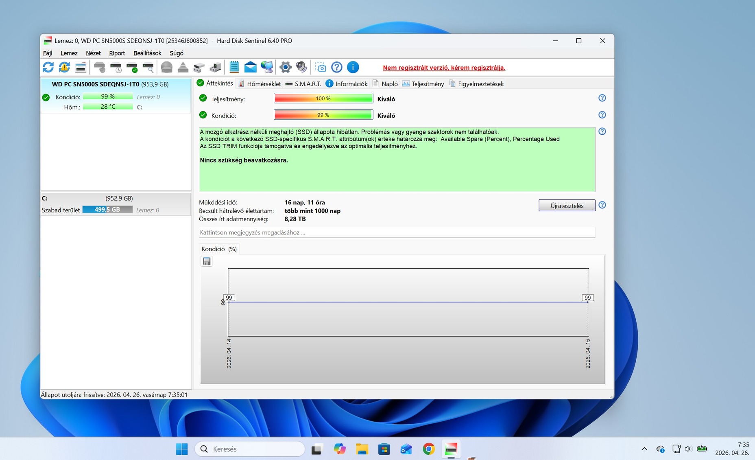Image resolution: width=755 pixels, height=460 pixels.
Task: Open the Súgó menu
Action: (x=177, y=53)
